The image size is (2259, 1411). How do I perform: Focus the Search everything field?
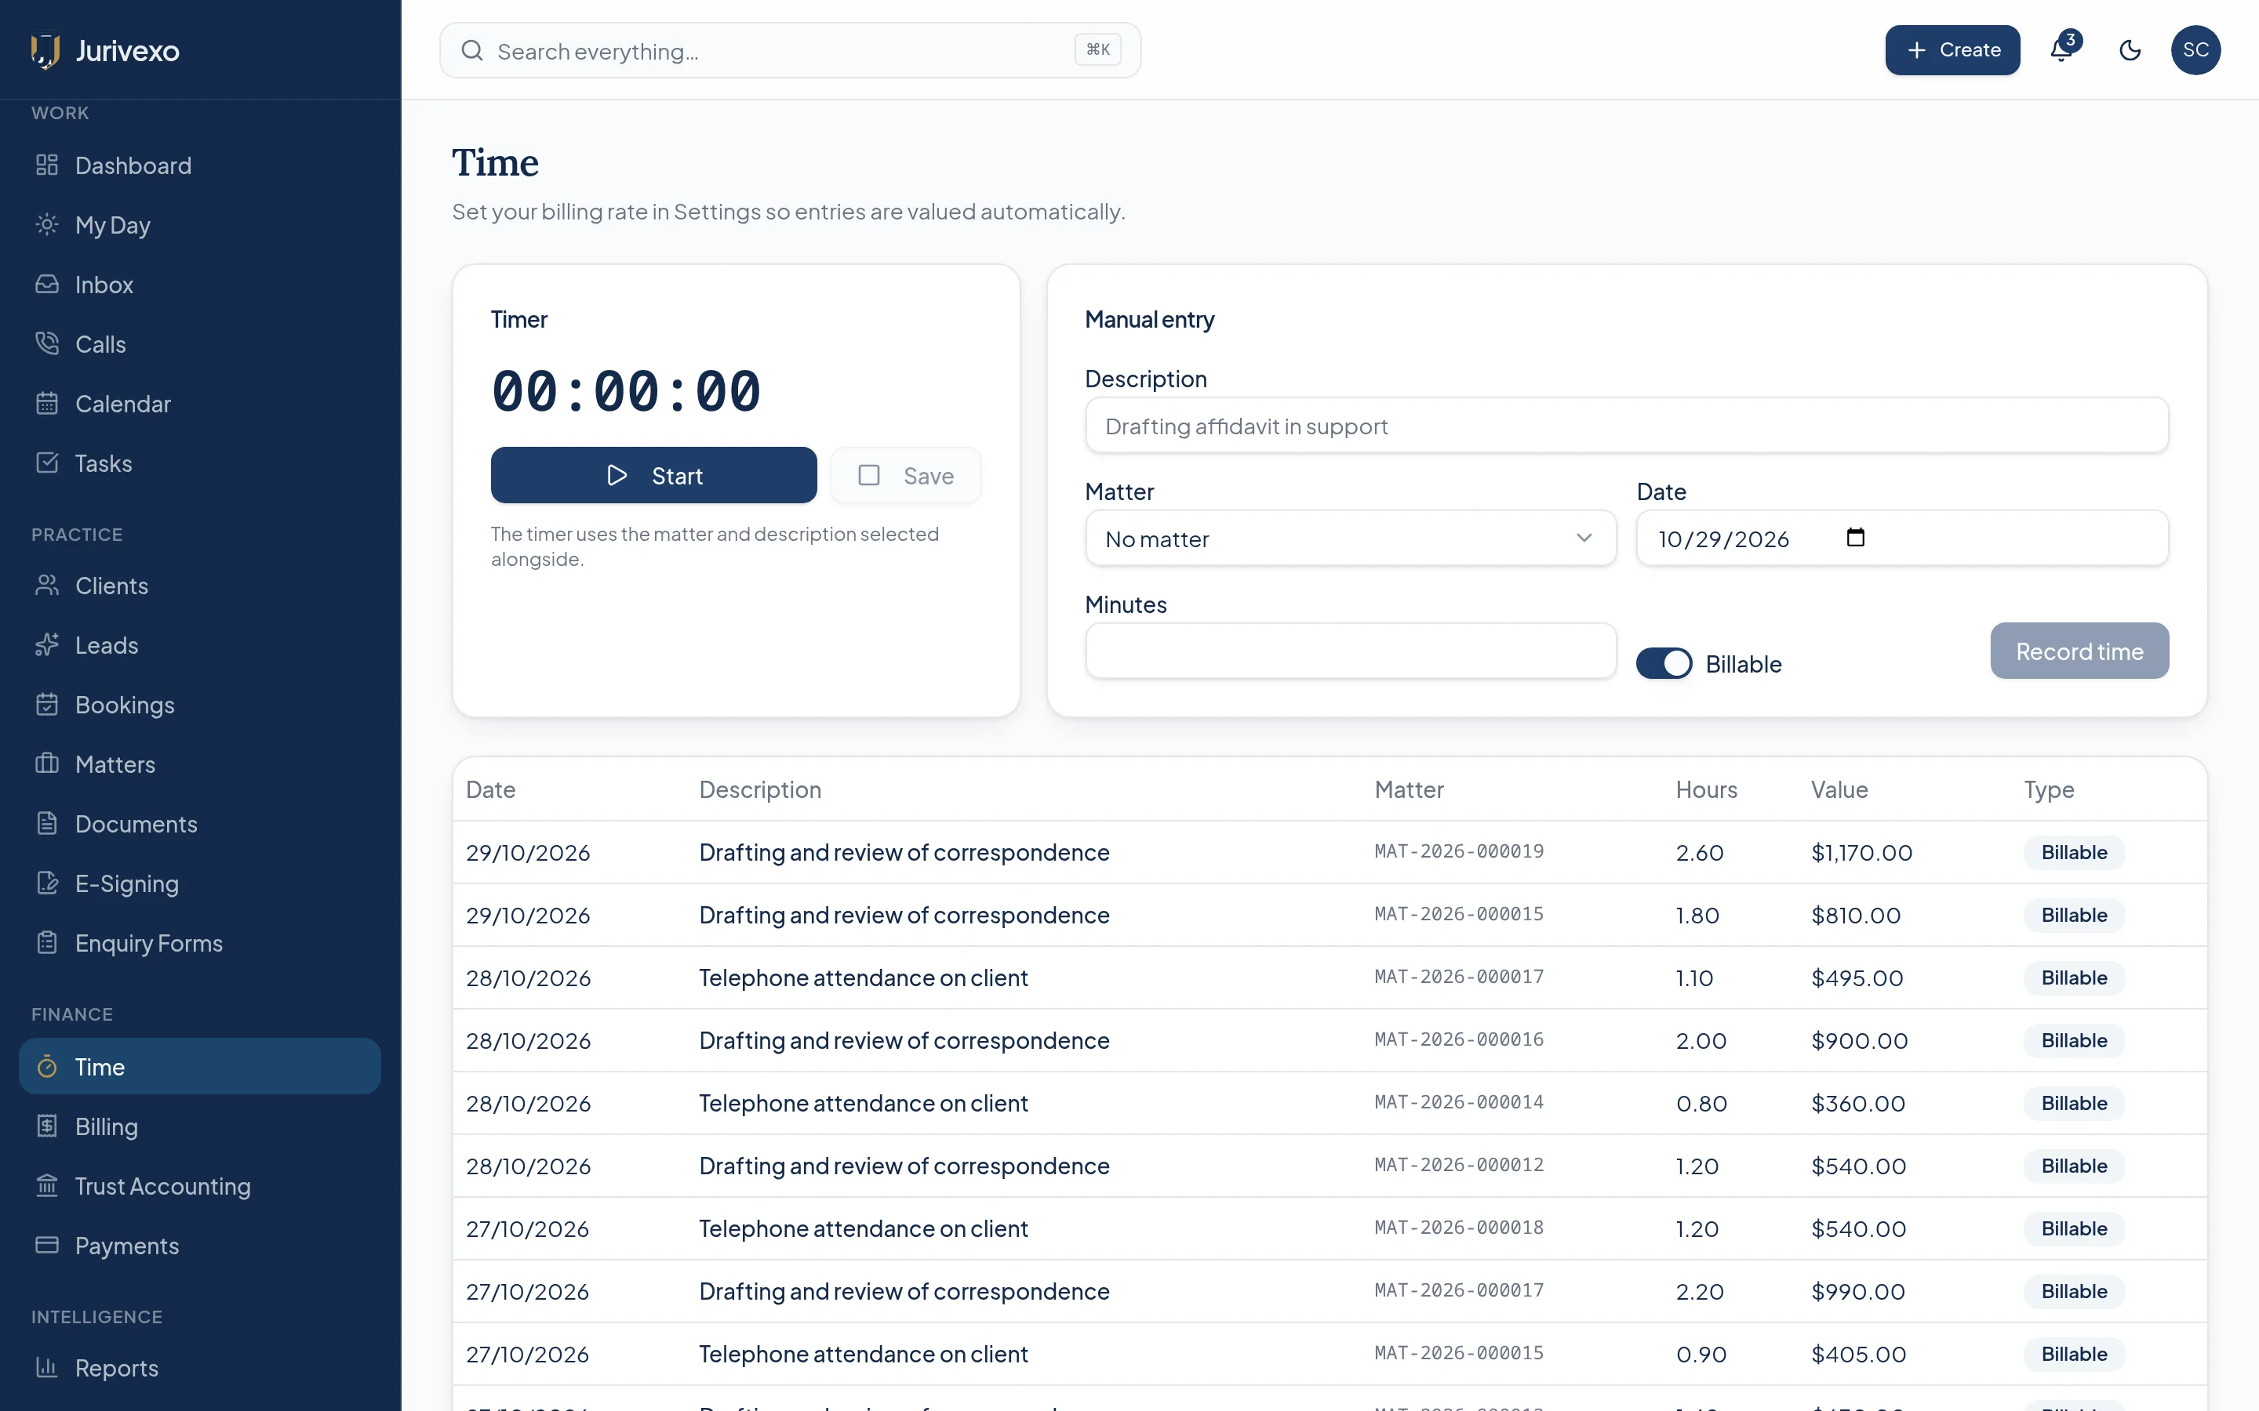[790, 50]
